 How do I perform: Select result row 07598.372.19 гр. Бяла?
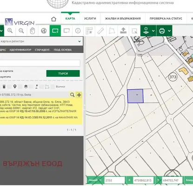[x=34, y=94]
